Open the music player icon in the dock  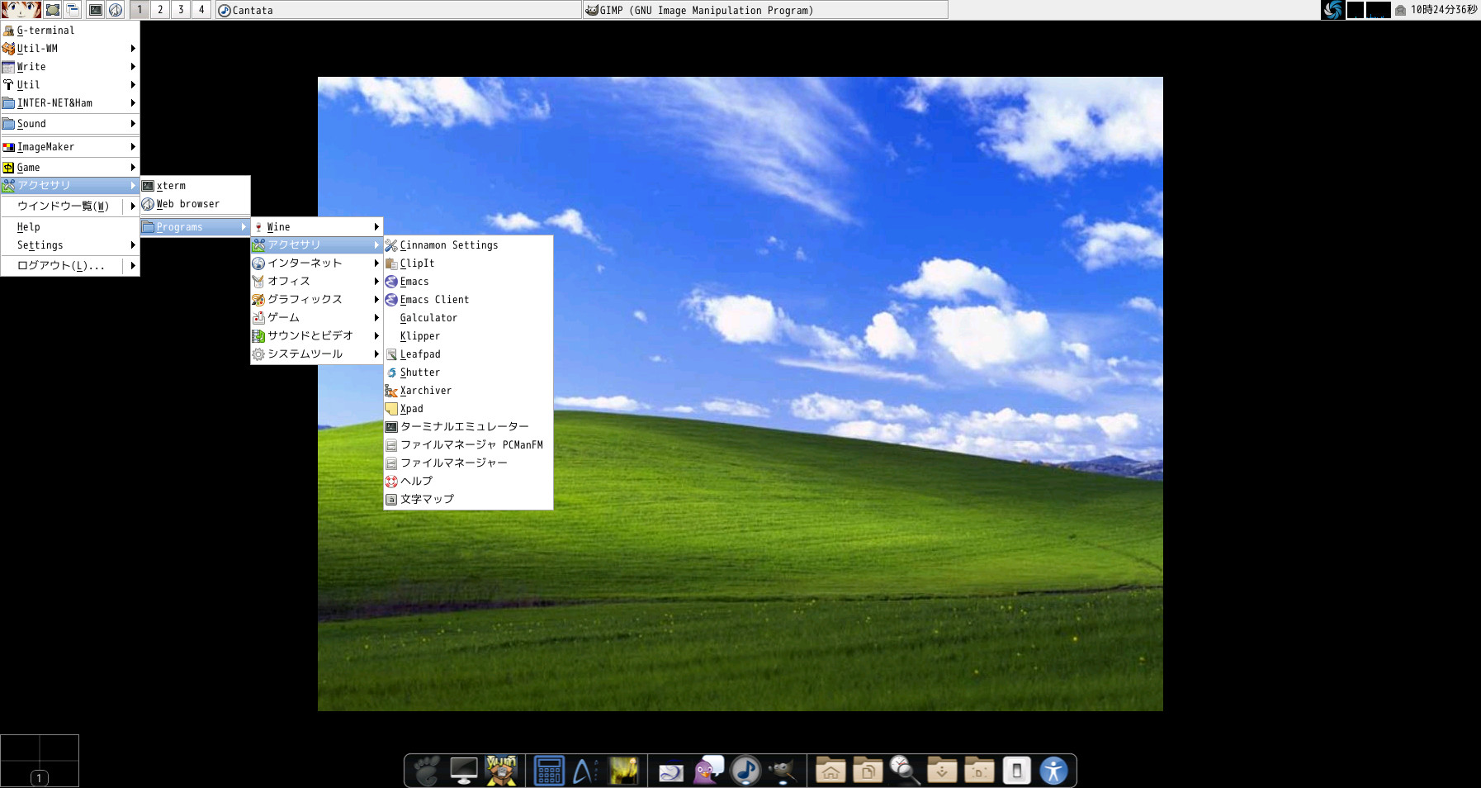pyautogui.click(x=745, y=770)
